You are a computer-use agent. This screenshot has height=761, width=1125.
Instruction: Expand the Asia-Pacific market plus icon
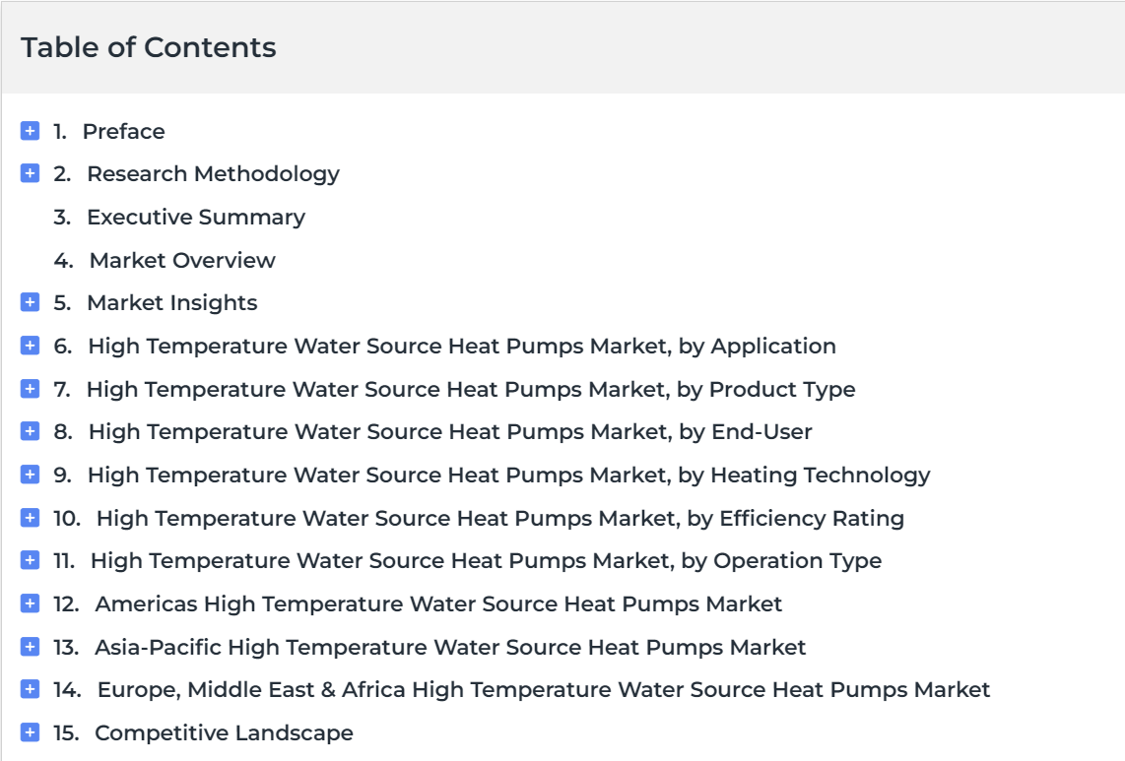[31, 646]
